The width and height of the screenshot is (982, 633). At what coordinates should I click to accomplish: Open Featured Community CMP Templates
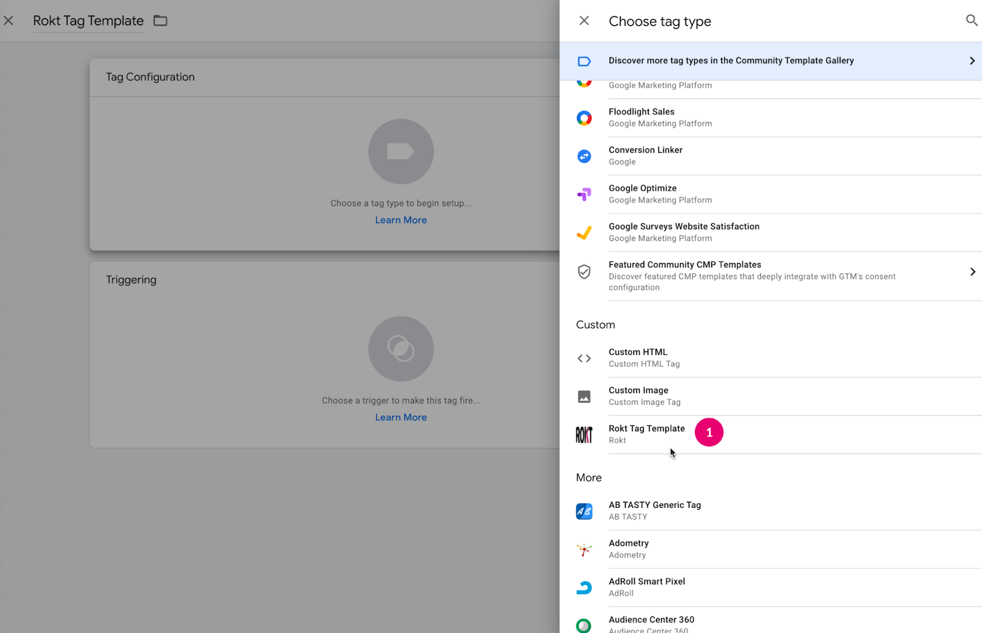tap(771, 276)
